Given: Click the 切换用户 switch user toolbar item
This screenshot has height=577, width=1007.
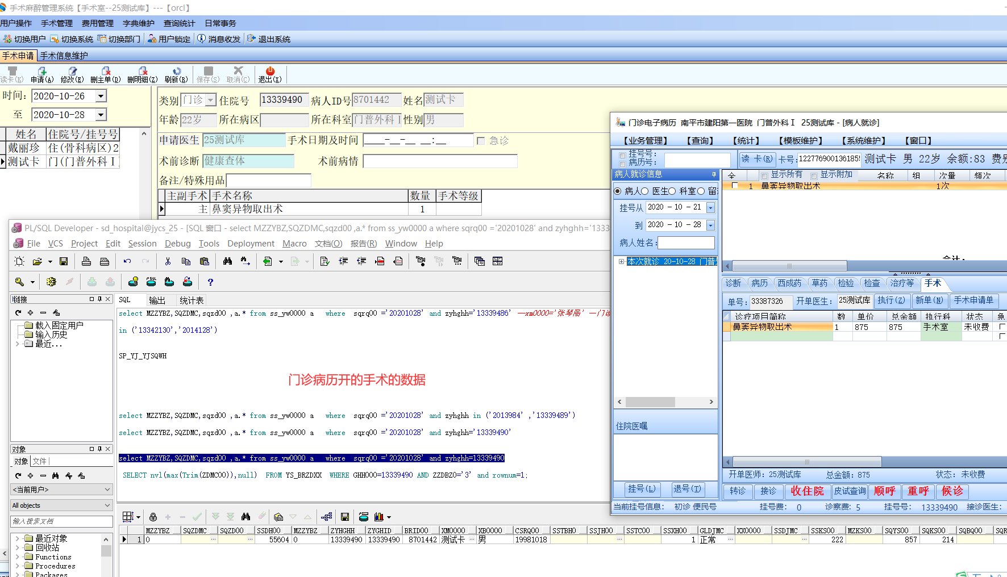Looking at the screenshot, I should 24,39.
